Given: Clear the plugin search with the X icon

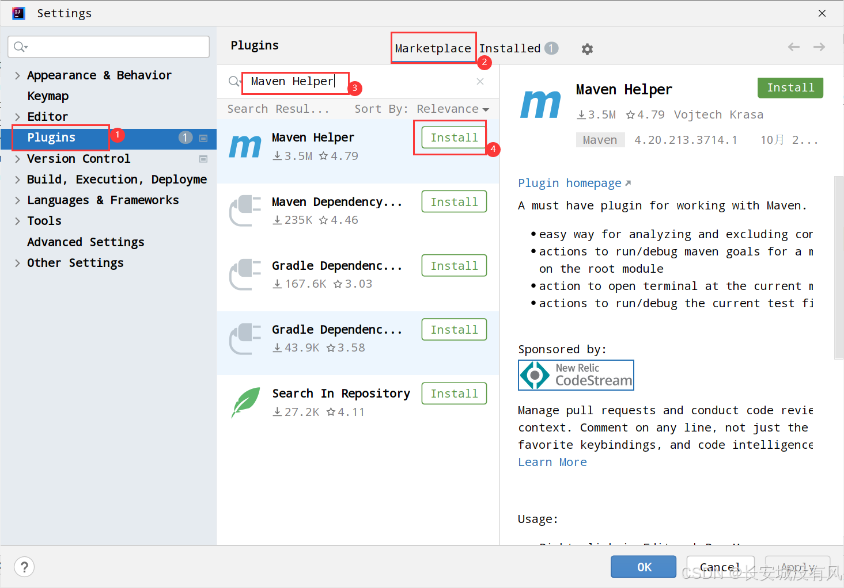Looking at the screenshot, I should point(480,82).
